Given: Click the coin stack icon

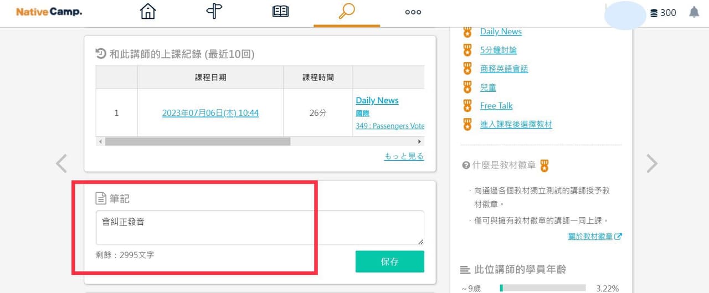Looking at the screenshot, I should point(654,13).
